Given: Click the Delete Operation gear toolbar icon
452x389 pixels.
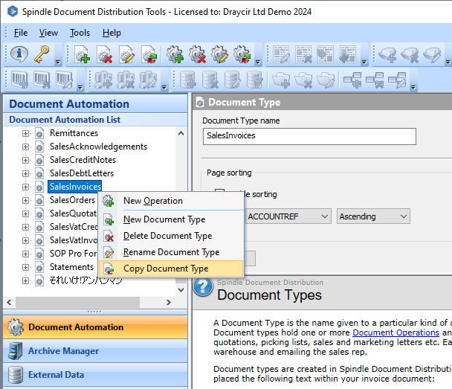Looking at the screenshot, I should pyautogui.click(x=198, y=54).
